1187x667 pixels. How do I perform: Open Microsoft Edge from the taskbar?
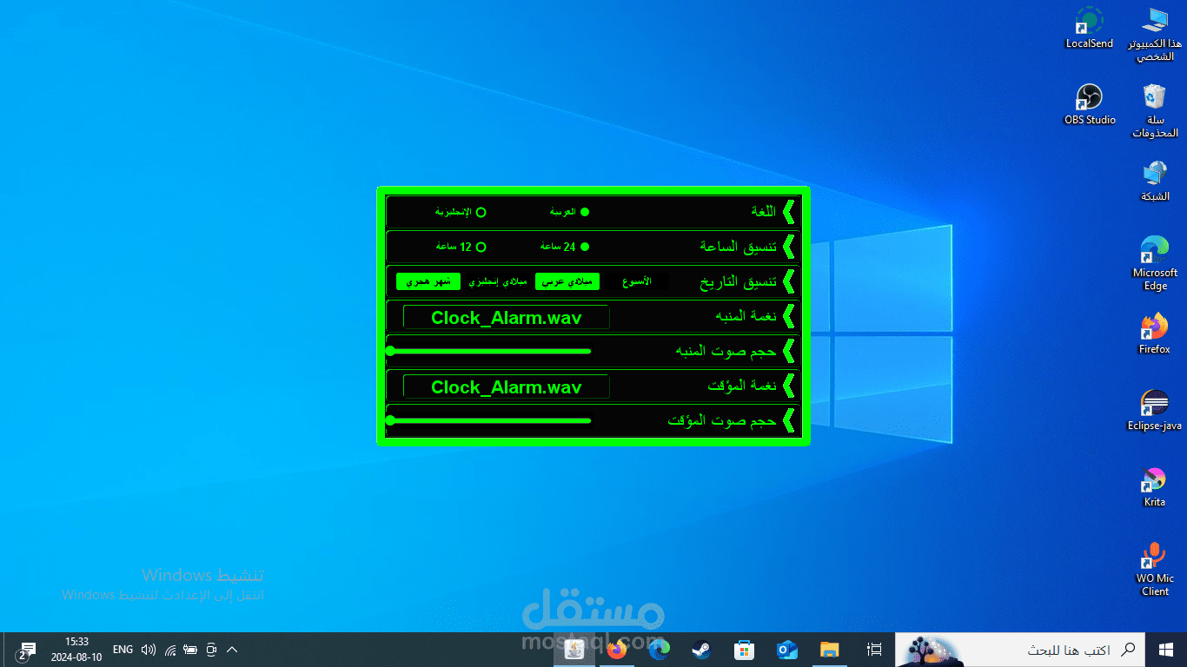click(660, 650)
